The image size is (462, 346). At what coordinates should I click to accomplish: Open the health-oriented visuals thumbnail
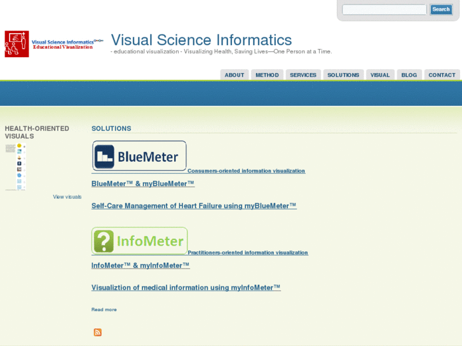15,167
